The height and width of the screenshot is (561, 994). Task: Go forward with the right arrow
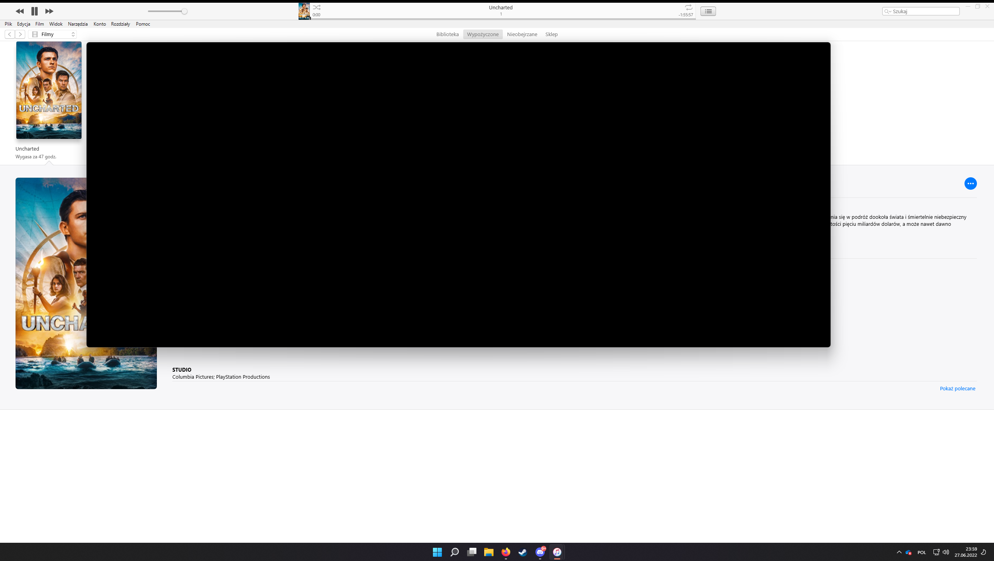tap(21, 34)
